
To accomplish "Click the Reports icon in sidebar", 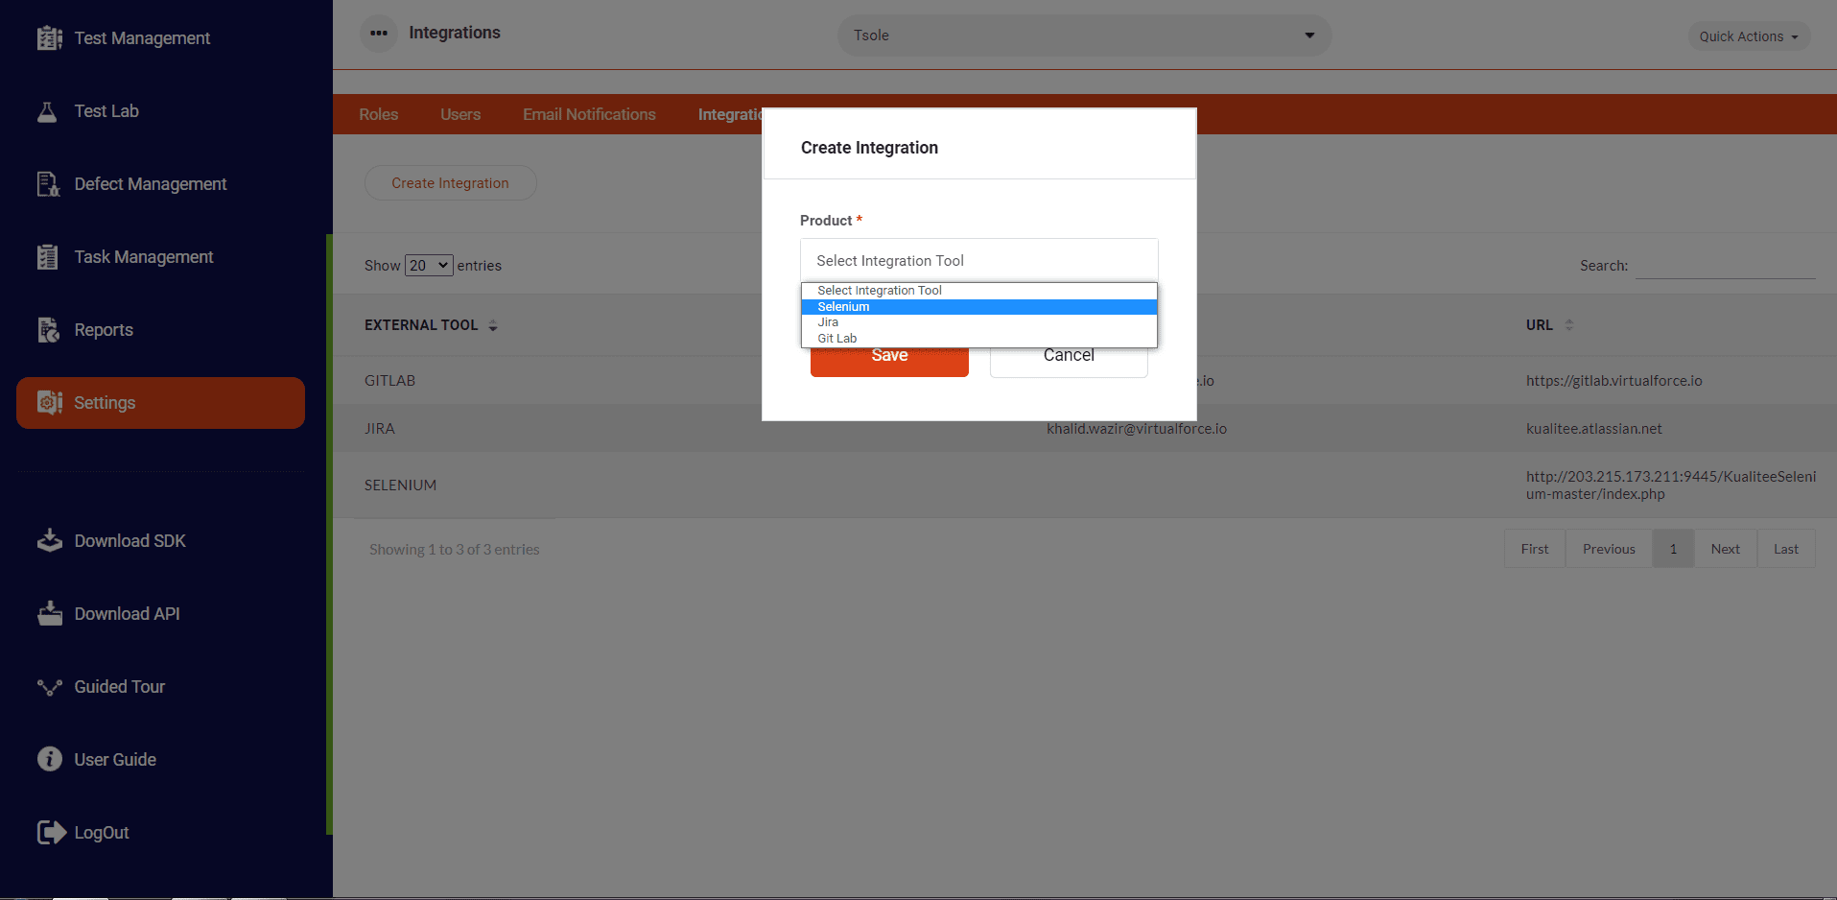I will 48,330.
